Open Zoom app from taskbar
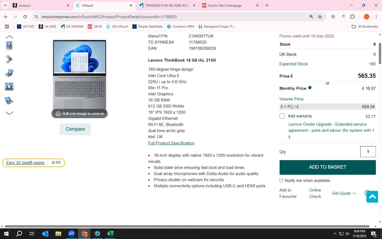Screen dimensions: 382x239 tap(71, 234)
